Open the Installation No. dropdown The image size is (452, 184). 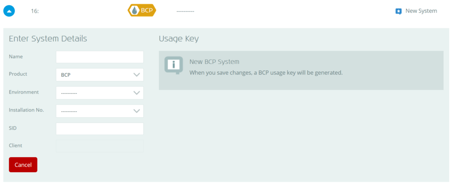click(100, 111)
